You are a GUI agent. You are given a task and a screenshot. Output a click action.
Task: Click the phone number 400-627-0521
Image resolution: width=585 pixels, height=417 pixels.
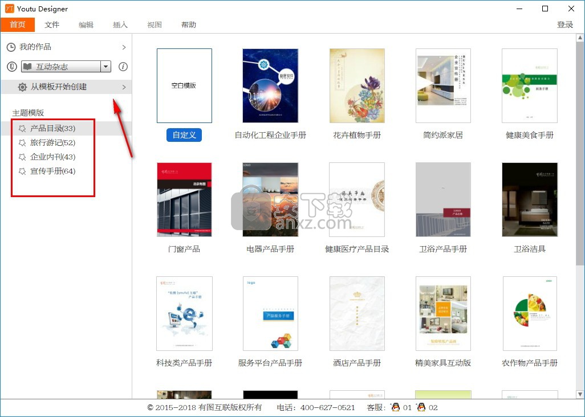(328, 407)
